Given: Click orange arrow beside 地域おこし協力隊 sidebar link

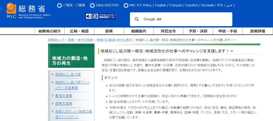Looking at the screenshot, I should point(53,74).
